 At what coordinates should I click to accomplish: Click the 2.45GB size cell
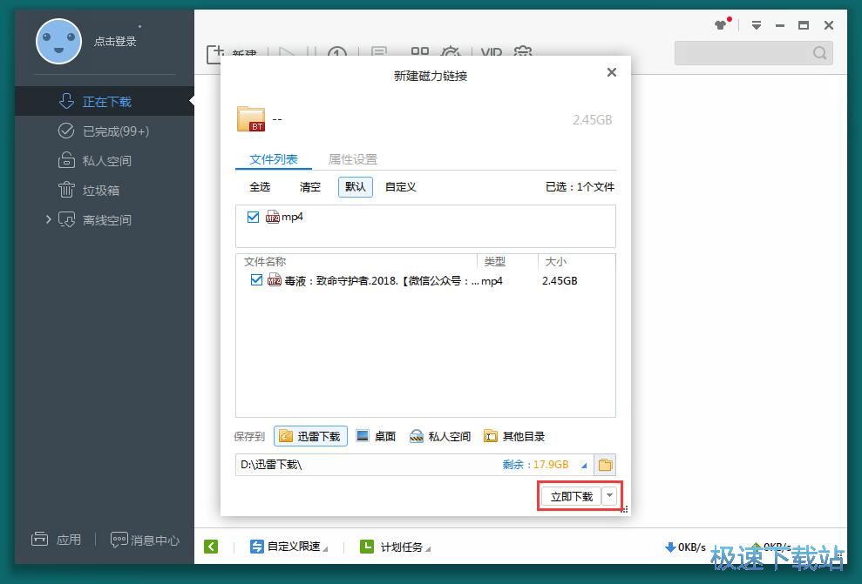[560, 281]
